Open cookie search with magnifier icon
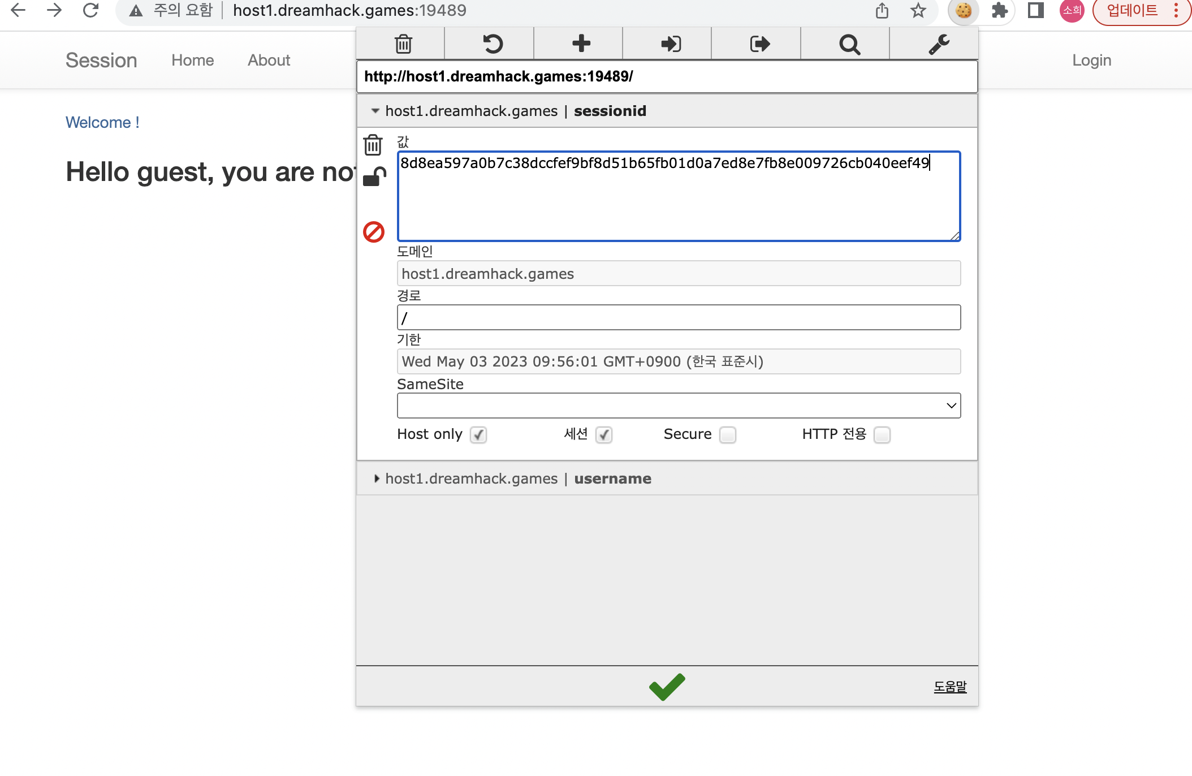The height and width of the screenshot is (776, 1192). coord(849,44)
